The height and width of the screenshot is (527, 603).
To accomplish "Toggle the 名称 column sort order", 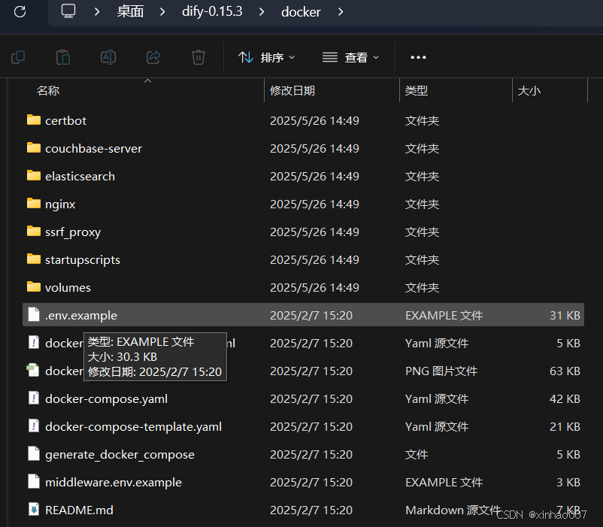I will [x=47, y=90].
